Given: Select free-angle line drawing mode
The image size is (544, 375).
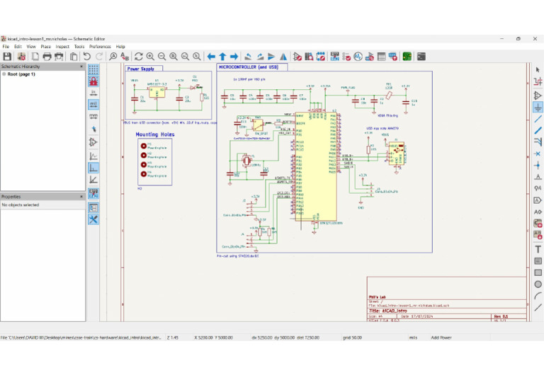Looking at the screenshot, I should coord(93,156).
